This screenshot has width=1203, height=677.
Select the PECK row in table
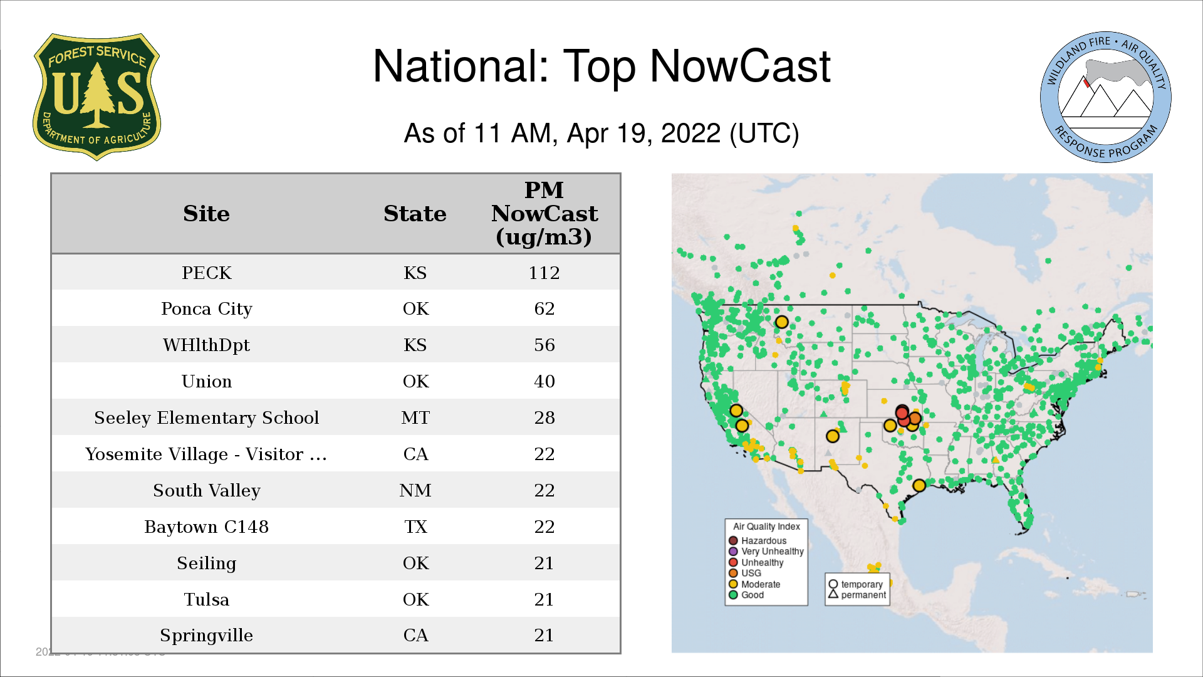click(335, 273)
